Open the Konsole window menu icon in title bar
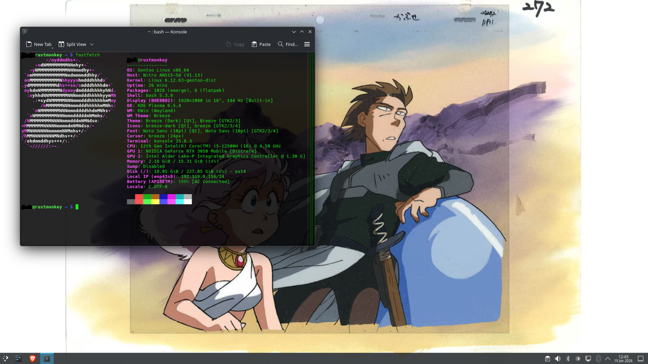The image size is (648, 364). click(25, 32)
